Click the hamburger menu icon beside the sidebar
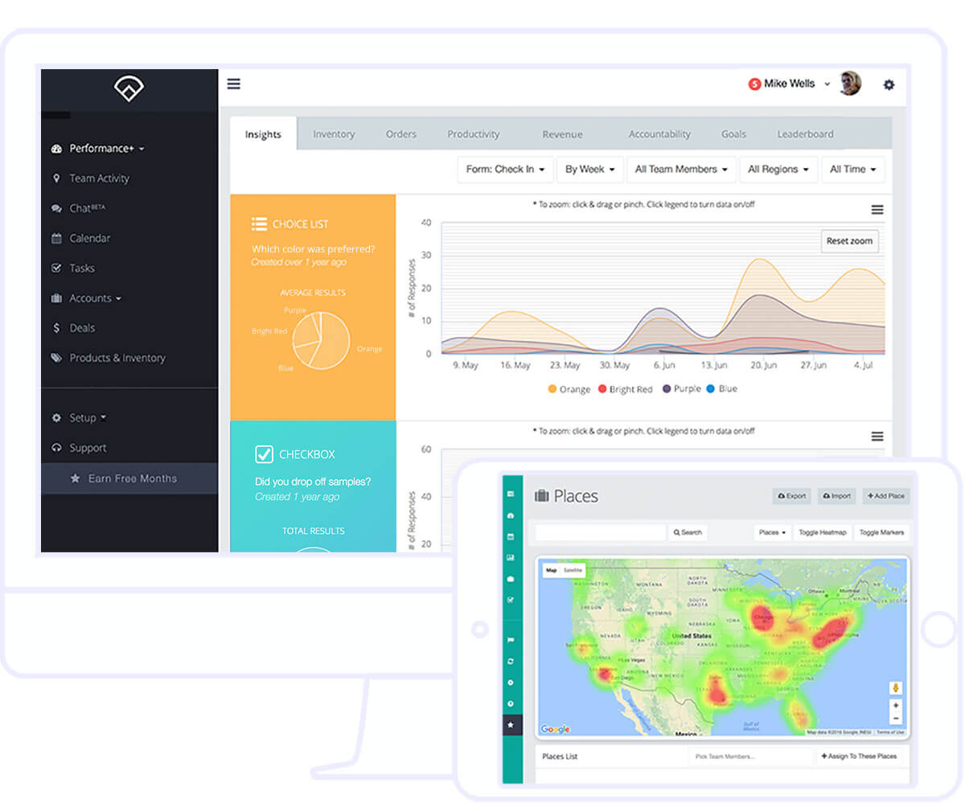 tap(234, 84)
